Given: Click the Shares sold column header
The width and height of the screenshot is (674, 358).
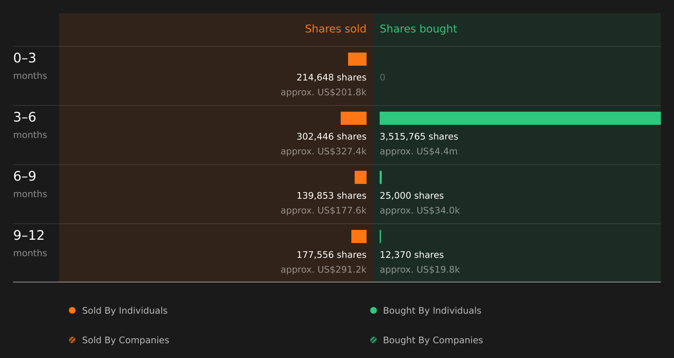Looking at the screenshot, I should (335, 29).
